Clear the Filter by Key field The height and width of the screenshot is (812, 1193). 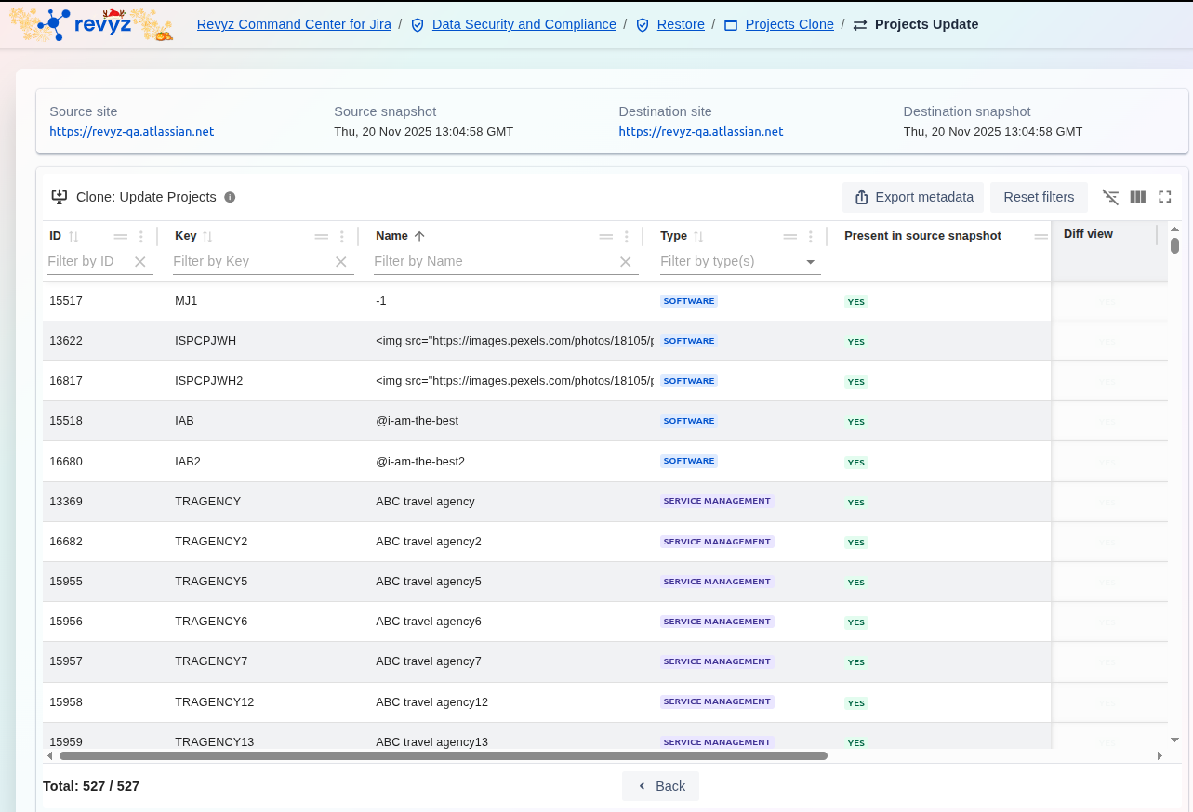tap(341, 262)
